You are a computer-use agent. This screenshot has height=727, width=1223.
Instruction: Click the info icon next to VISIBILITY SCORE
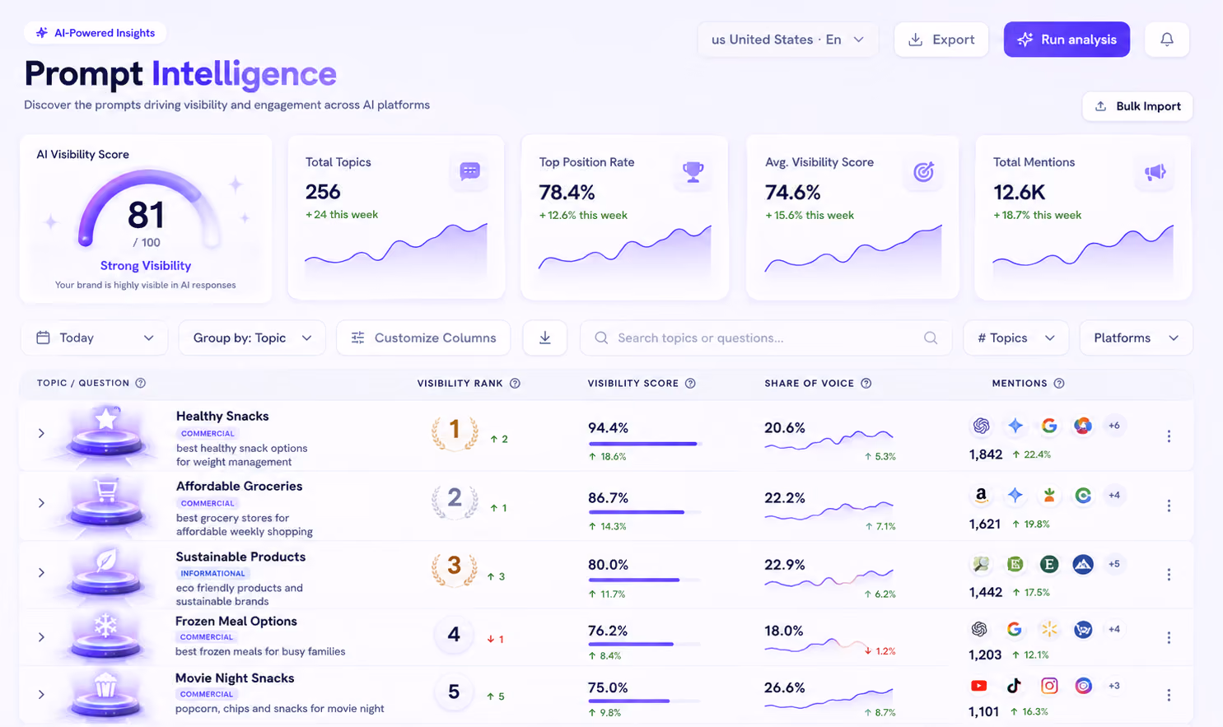690,383
